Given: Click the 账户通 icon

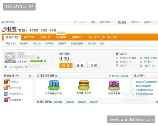Looking at the screenshot, I should pyautogui.click(x=141, y=62).
